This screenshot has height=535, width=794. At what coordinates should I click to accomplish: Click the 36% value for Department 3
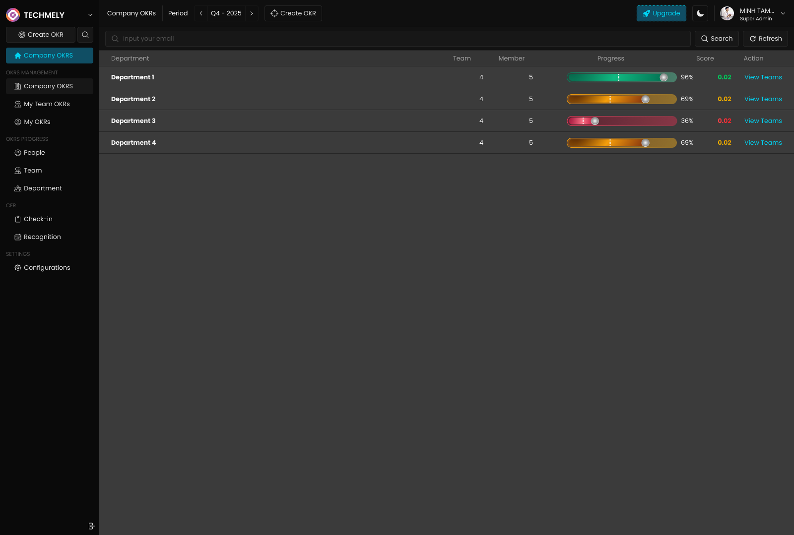pyautogui.click(x=687, y=121)
